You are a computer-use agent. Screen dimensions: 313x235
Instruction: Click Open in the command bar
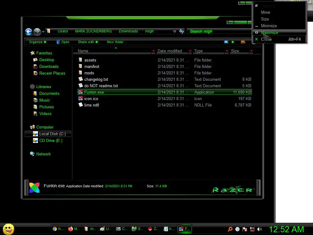pos(63,42)
